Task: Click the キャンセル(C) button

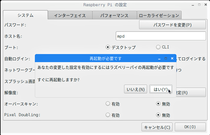Action: point(157,127)
